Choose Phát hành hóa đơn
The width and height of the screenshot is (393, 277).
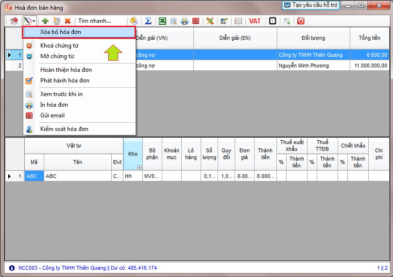click(x=79, y=81)
